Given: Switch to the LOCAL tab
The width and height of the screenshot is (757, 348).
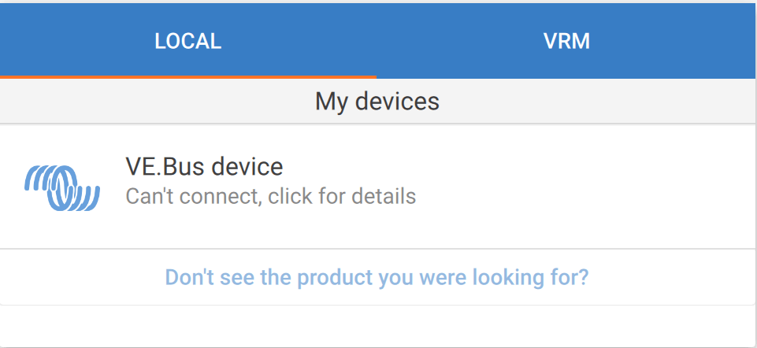Looking at the screenshot, I should coord(187,42).
